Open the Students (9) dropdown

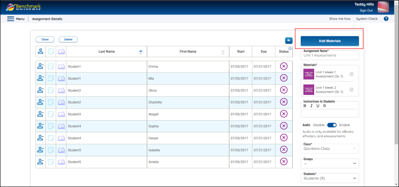tap(330, 178)
